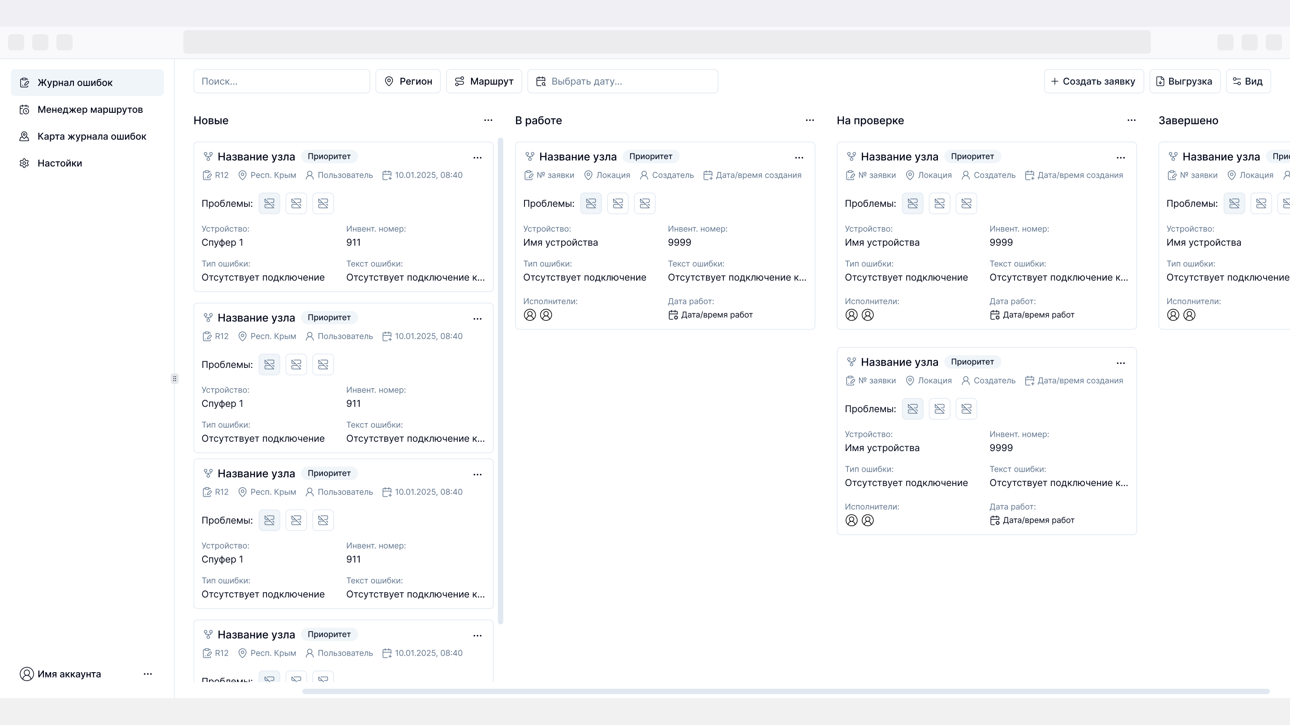The height and width of the screenshot is (725, 1290).
Task: Open Карта журнала ошибок page
Action: coord(92,136)
